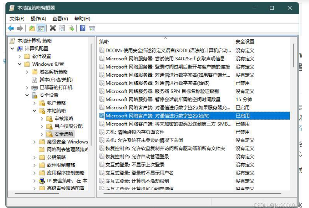
Task: Expand the 帐户策略 node
Action: 34,103
